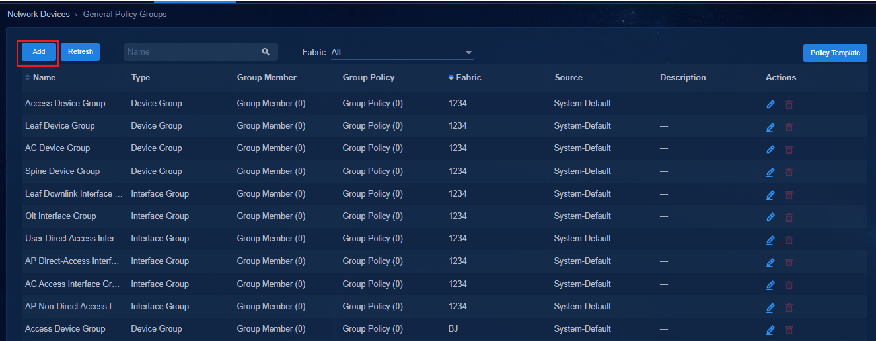
Task: Click the search magnifier icon
Action: [x=266, y=51]
